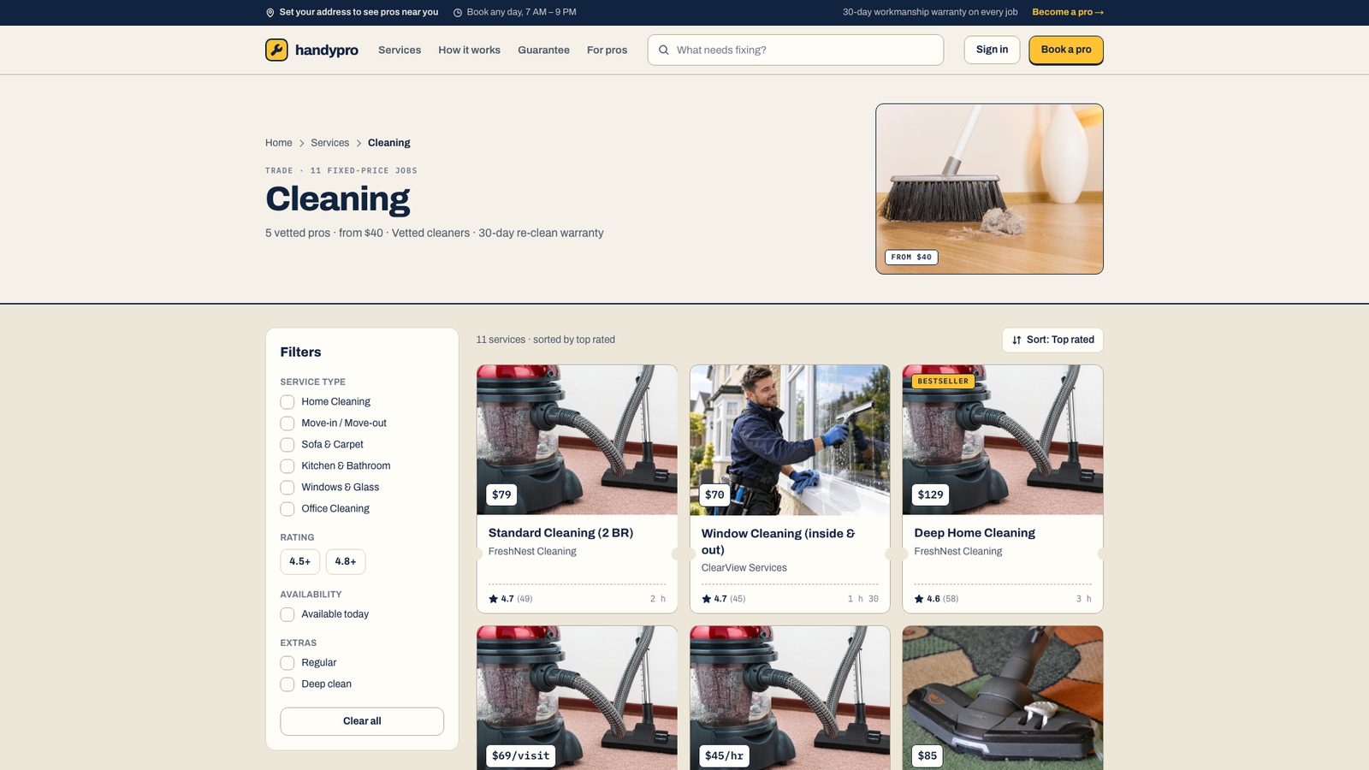The height and width of the screenshot is (770, 1369).
Task: Click the FROM $40 tag on hero image
Action: (x=911, y=258)
